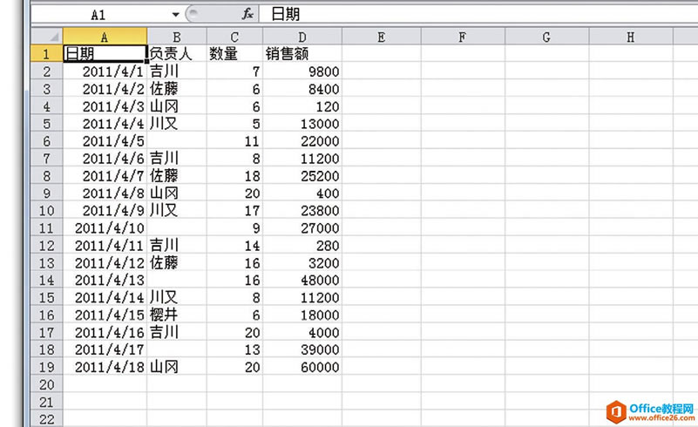Select quantity 7 in row 2

point(234,71)
